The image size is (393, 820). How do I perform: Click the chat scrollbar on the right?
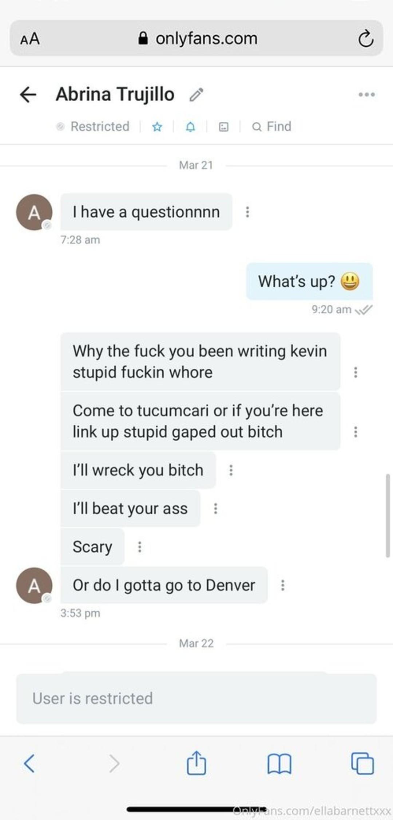(x=388, y=515)
